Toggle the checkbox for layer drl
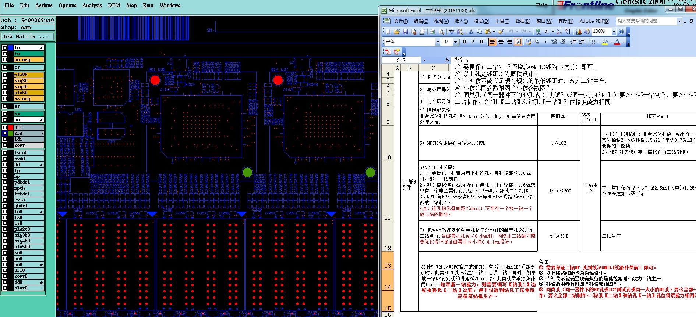 click(x=5, y=127)
